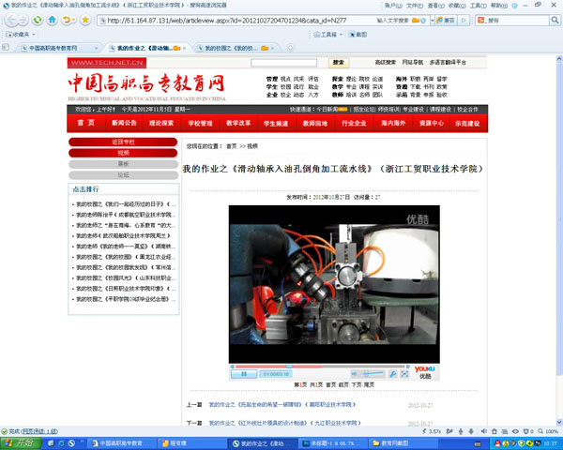Click the video progress seek bar
The height and width of the screenshot is (450, 563).
[x=320, y=367]
